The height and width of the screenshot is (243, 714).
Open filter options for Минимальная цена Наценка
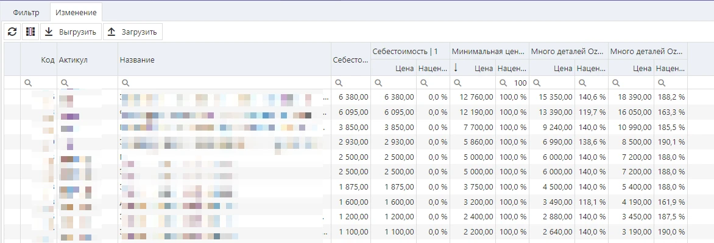point(504,83)
